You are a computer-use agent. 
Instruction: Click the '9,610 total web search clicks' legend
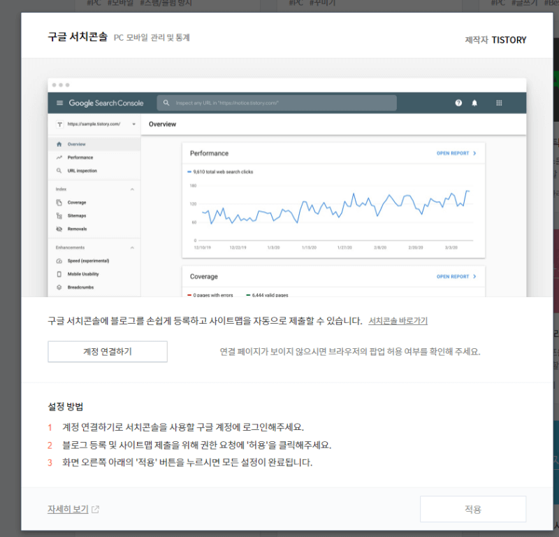tap(220, 172)
